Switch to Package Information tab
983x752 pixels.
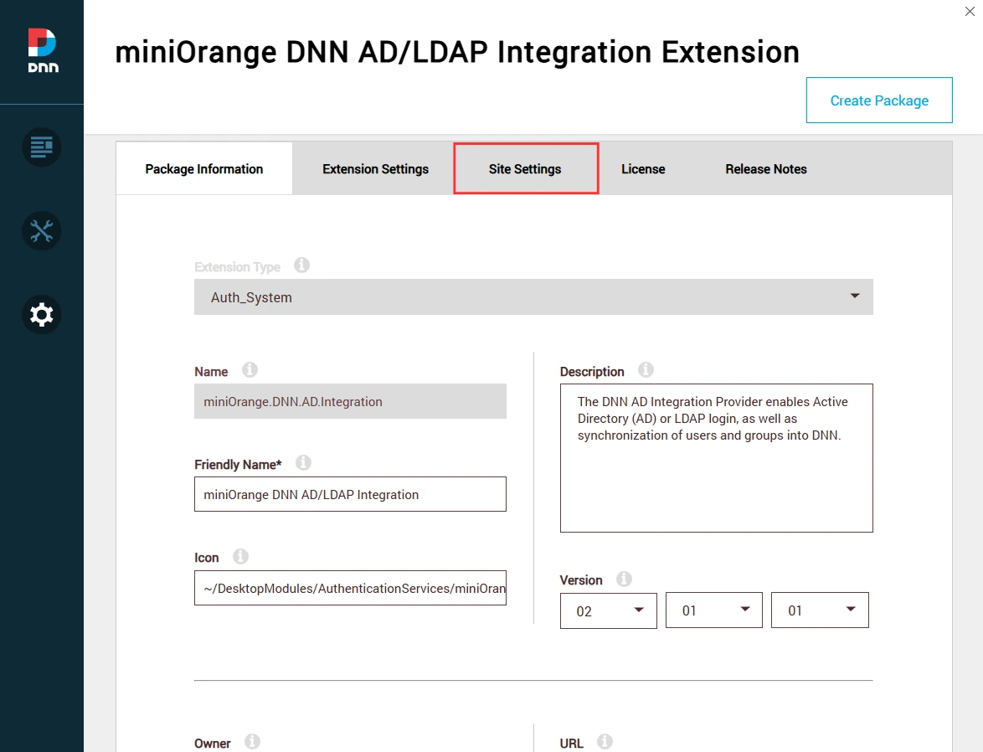204,168
